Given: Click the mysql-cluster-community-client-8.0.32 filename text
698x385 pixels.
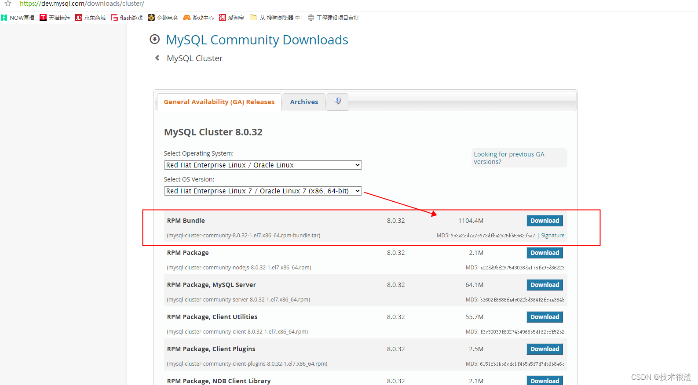Looking at the screenshot, I should point(237,332).
